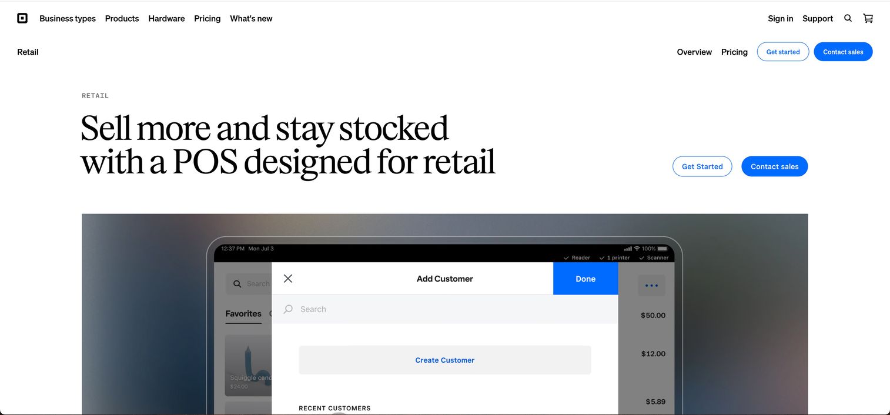
Task: Click Contact sales in sub-navigation bar
Action: coord(843,52)
